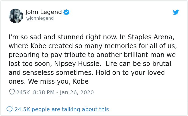Screen dimensions: 188x116
Task: Open John Legend's profile picture
Action: coord(16,16)
